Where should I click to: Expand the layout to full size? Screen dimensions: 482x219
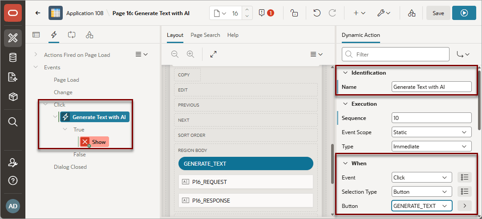point(213,54)
